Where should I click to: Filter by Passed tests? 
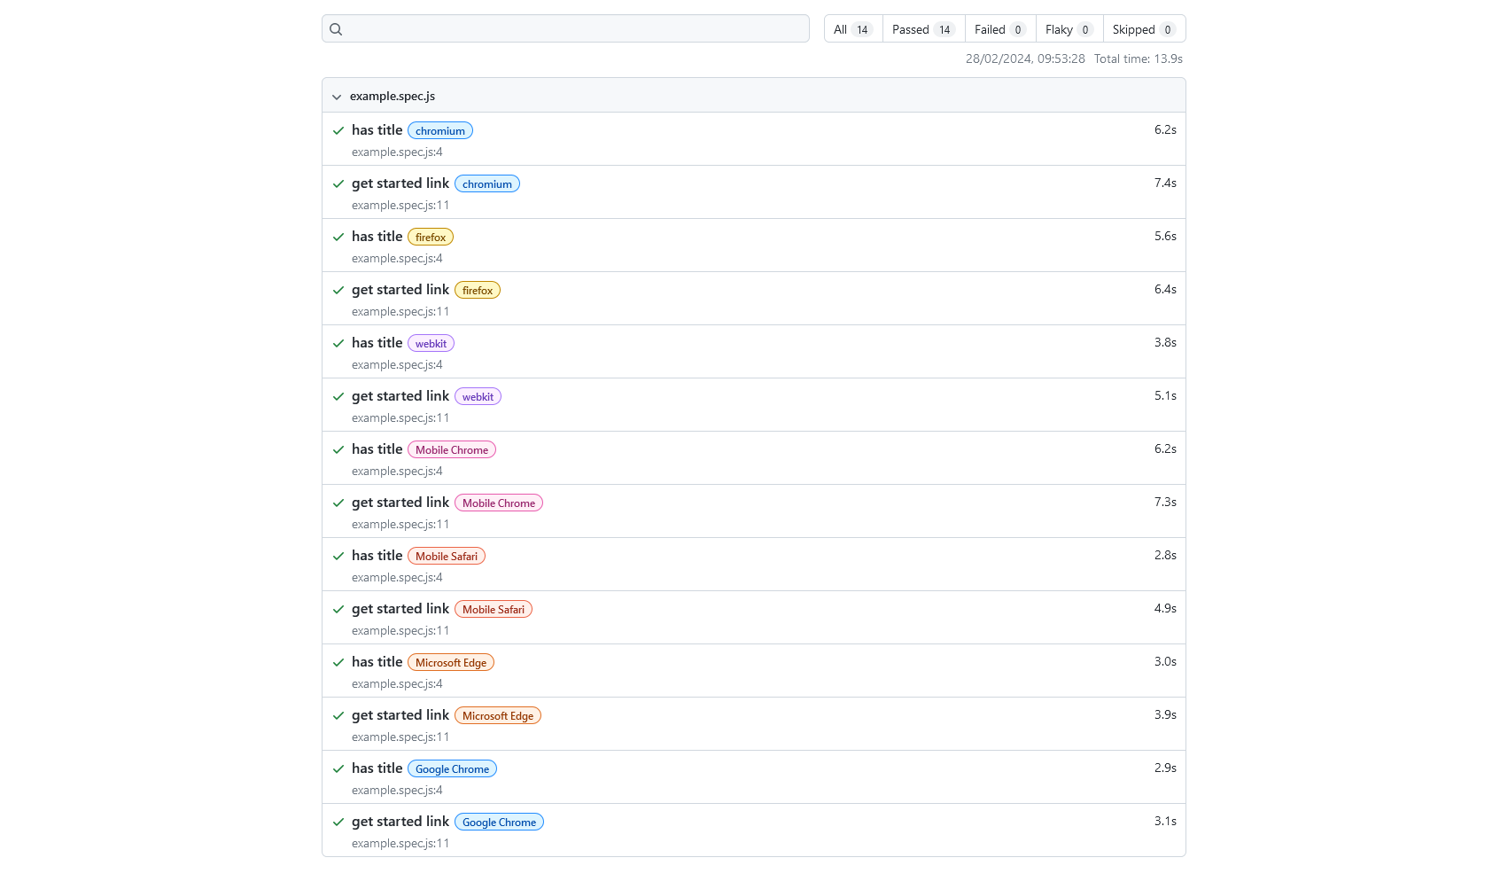pyautogui.click(x=923, y=29)
